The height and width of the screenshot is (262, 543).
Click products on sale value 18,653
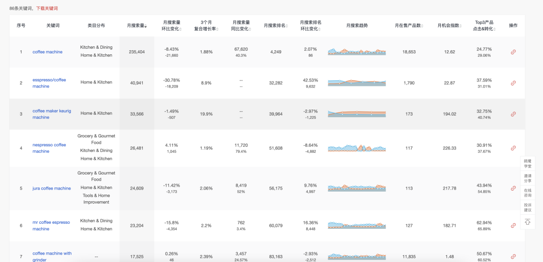coord(409,52)
